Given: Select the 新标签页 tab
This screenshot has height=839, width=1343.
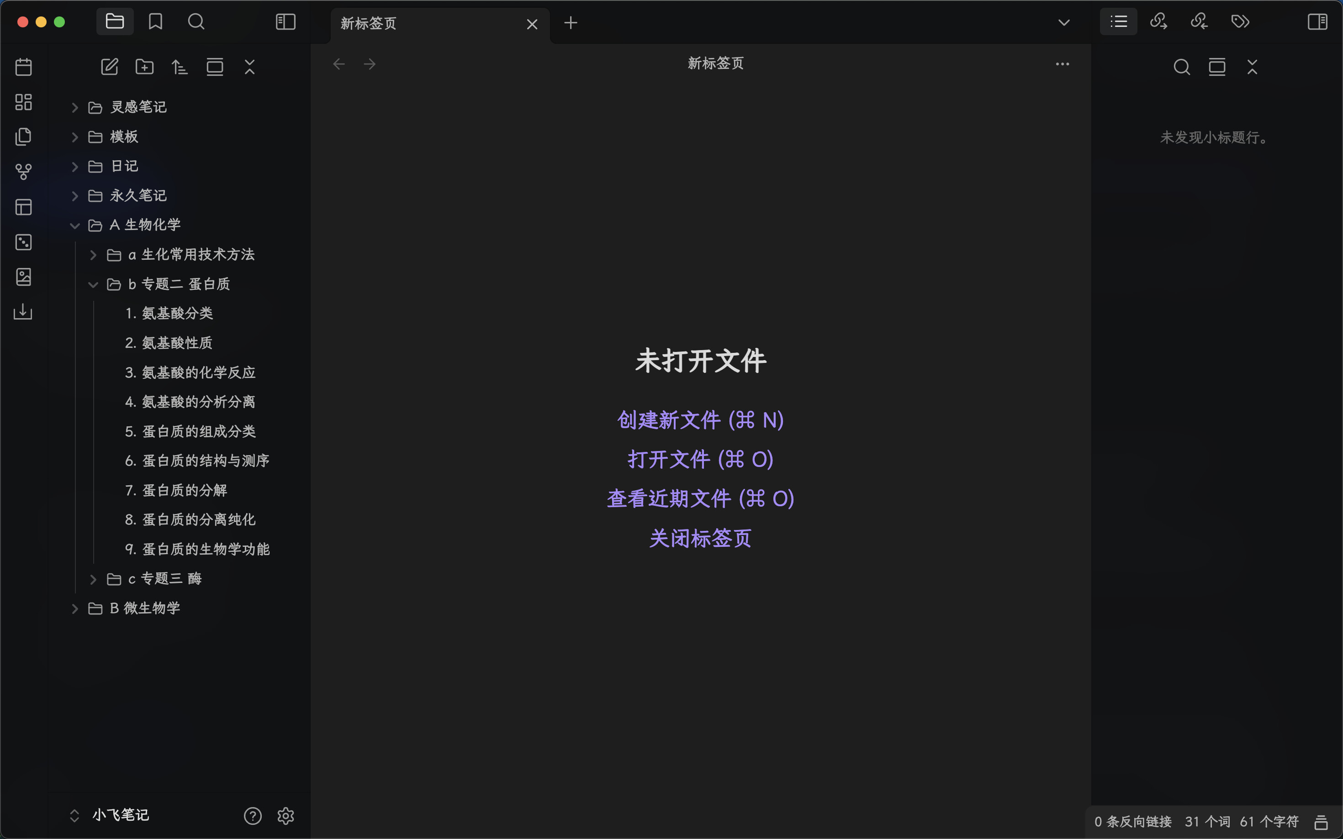Looking at the screenshot, I should point(440,24).
